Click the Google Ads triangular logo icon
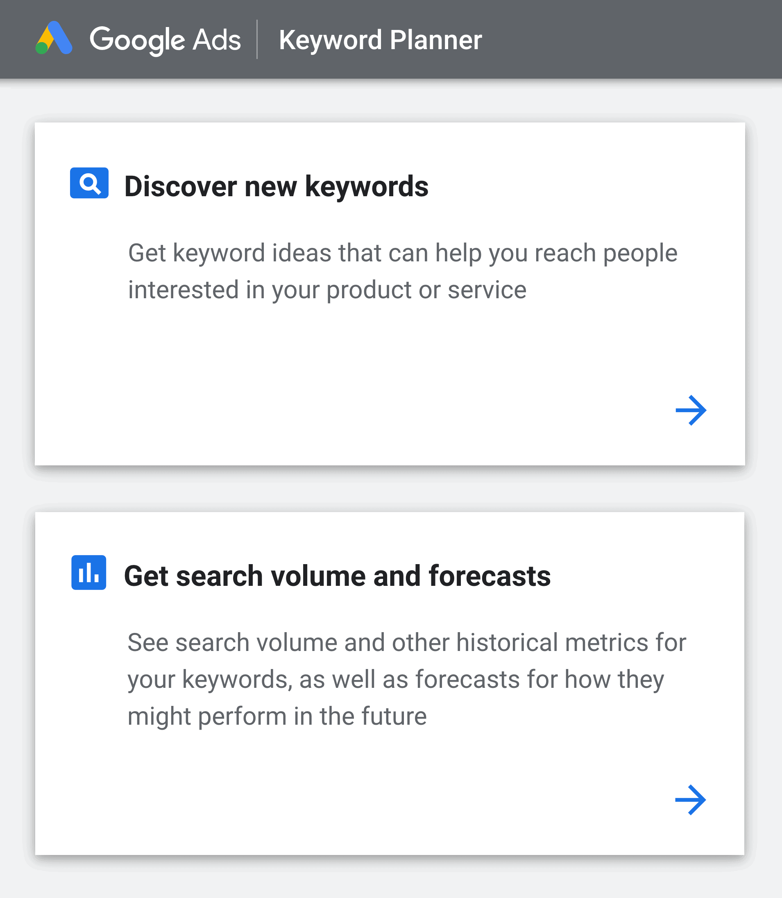 (x=54, y=38)
